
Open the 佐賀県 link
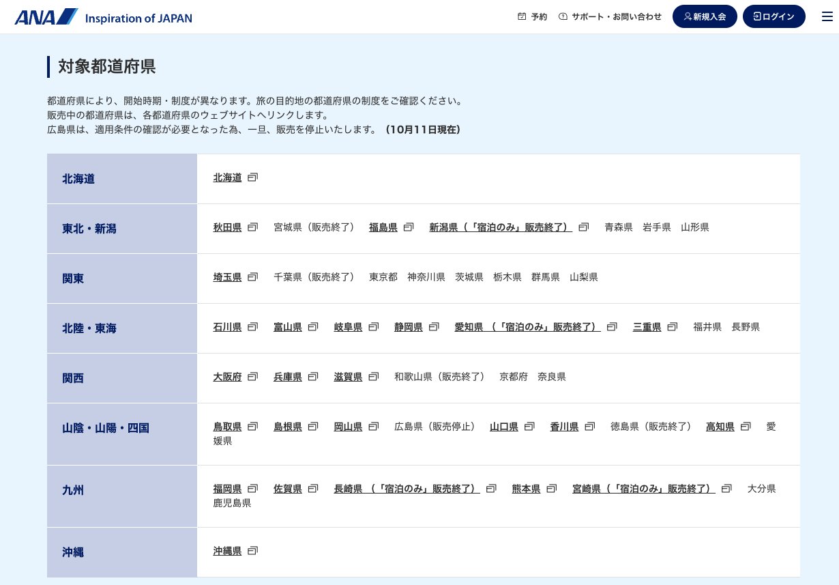pyautogui.click(x=288, y=489)
